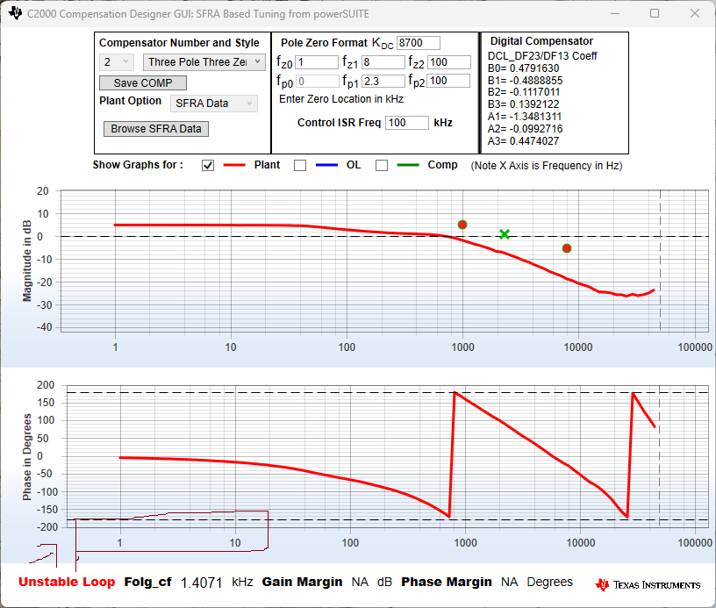716x608 pixels.
Task: Enable the OL graph checkbox
Action: [300, 165]
